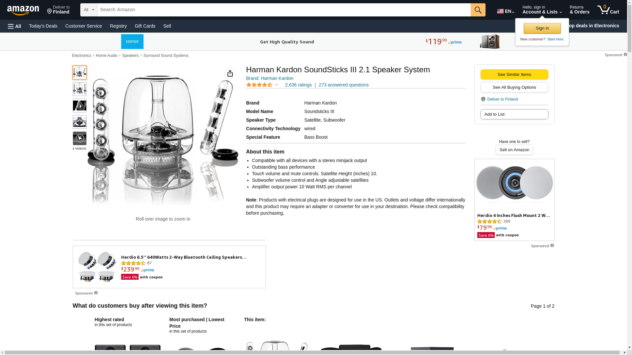Image resolution: width=632 pixels, height=355 pixels.
Task: Select the second product image thumbnail
Action: [x=80, y=89]
